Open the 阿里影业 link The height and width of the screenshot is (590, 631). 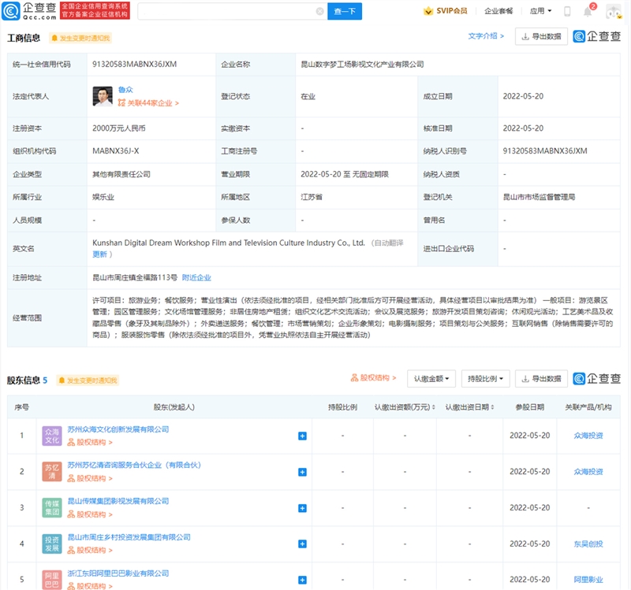[x=588, y=580]
